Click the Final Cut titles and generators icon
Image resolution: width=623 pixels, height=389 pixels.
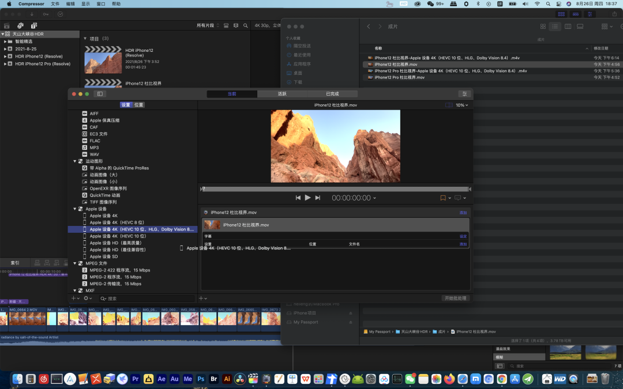[x=34, y=25]
